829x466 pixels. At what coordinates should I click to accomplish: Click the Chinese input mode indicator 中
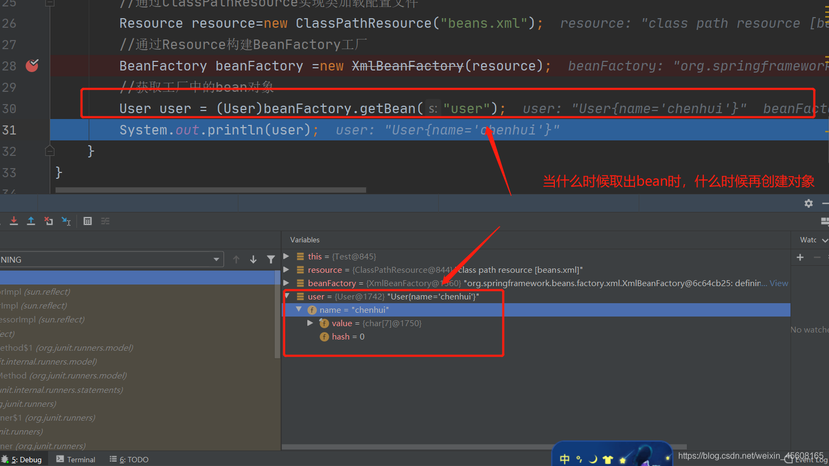(565, 460)
